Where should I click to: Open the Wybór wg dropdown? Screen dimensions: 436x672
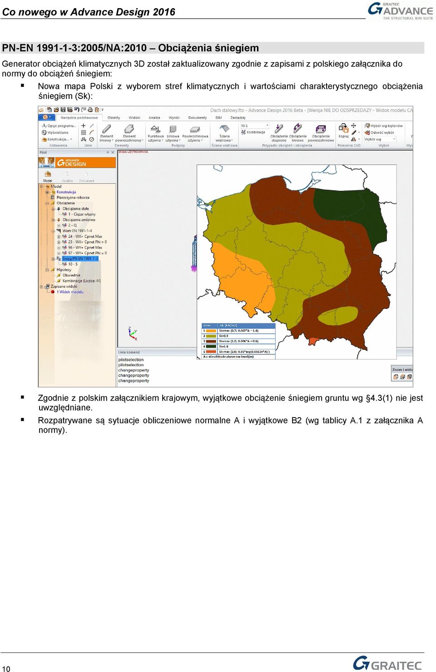(x=380, y=139)
